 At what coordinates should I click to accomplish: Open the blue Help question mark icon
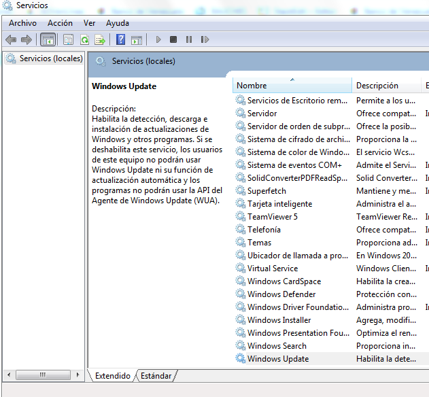point(120,39)
